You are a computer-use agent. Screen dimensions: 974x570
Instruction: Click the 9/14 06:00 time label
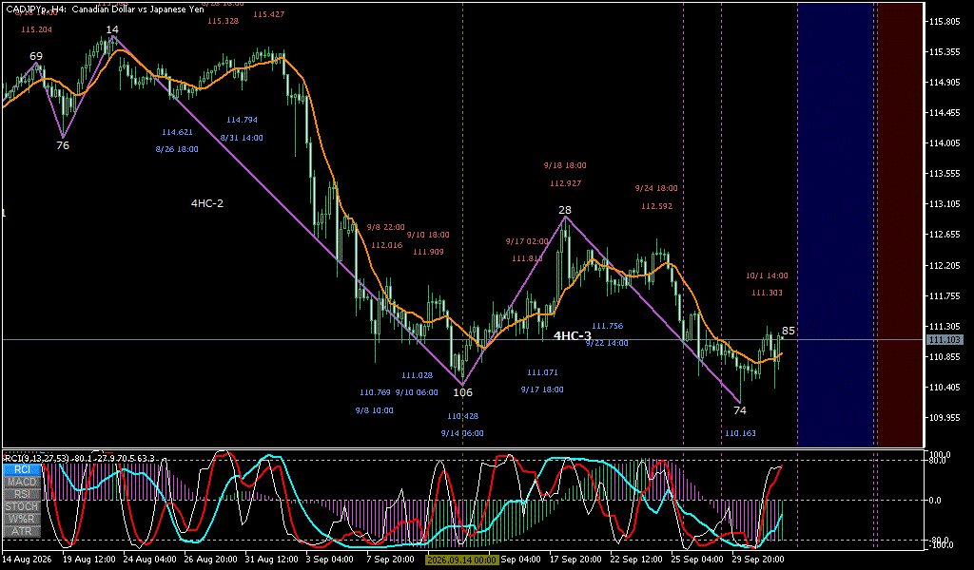(462, 433)
